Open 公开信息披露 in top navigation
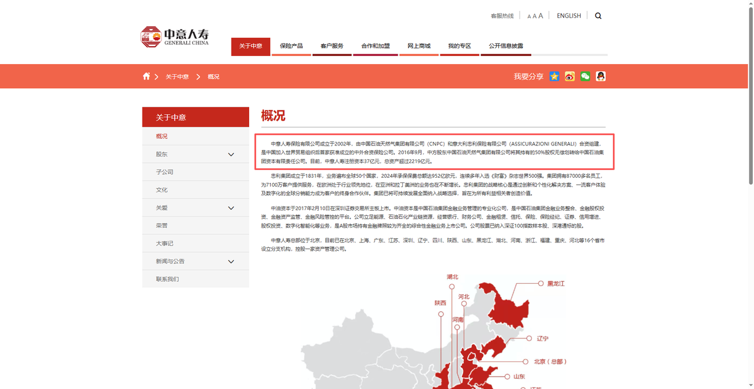The height and width of the screenshot is (389, 754). tap(505, 46)
